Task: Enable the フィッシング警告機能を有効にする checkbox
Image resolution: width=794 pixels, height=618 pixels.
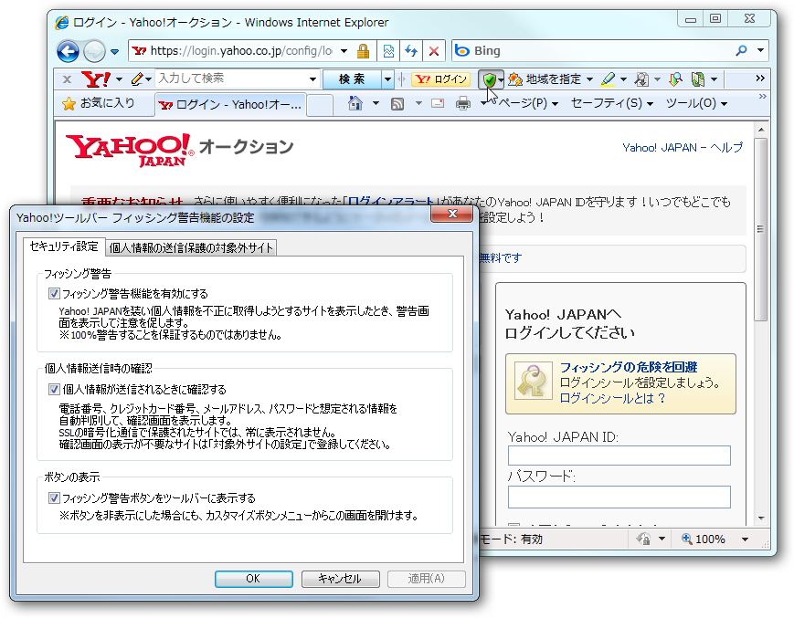Action: click(x=54, y=293)
